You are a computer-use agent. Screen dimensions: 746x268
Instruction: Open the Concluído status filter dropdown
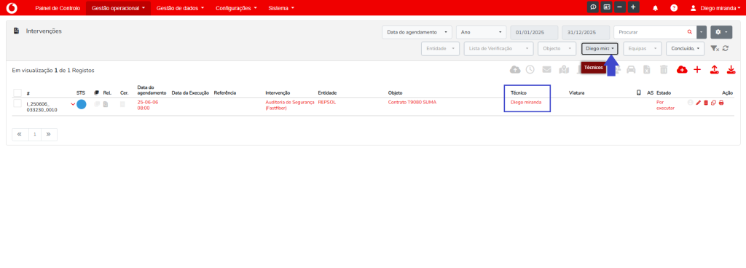pos(685,49)
